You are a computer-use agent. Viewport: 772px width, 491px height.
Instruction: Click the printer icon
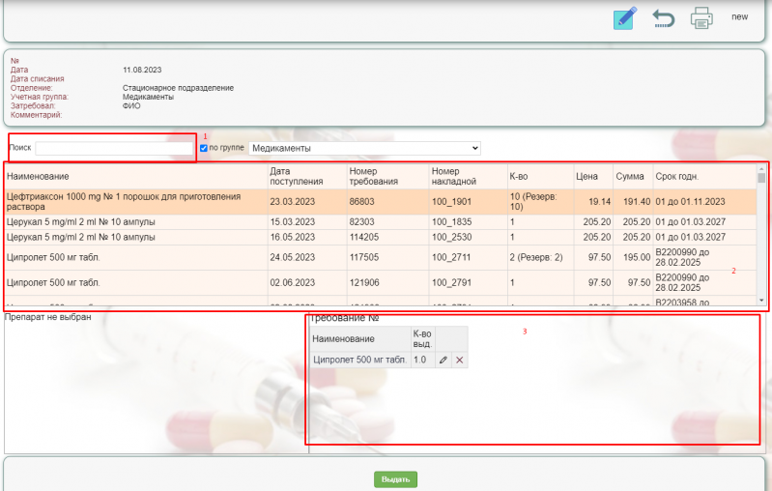[x=701, y=18]
